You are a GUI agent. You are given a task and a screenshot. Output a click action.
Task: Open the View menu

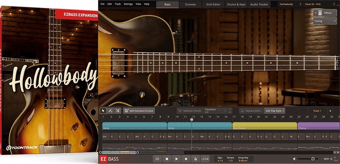tap(138, 4)
